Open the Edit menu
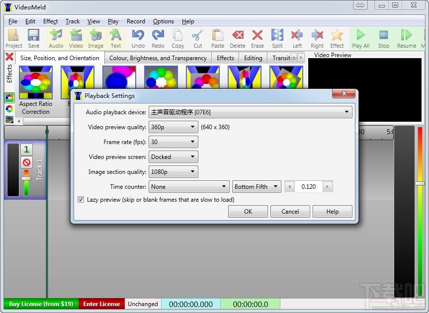Screen dimensions: 429x313 (x=30, y=21)
